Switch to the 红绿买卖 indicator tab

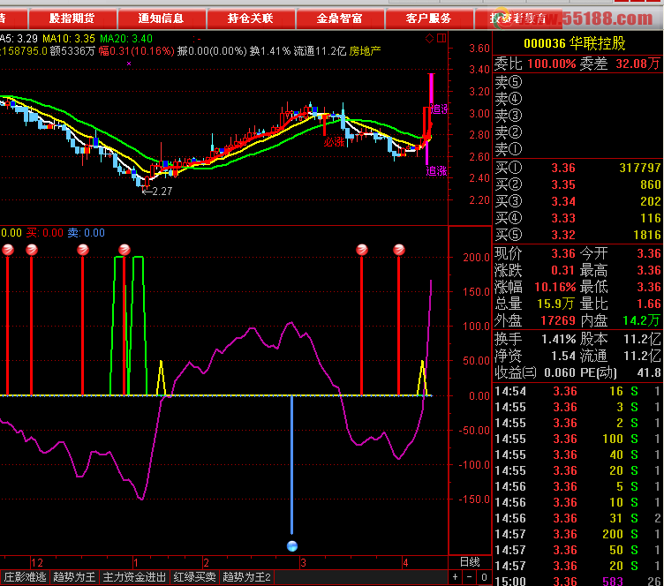[195, 577]
